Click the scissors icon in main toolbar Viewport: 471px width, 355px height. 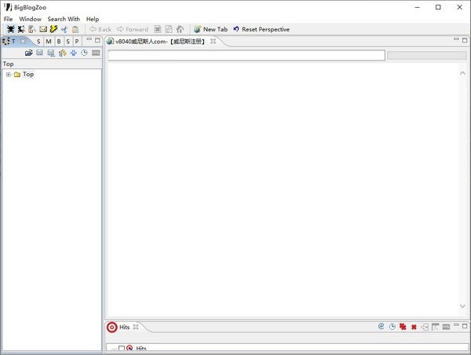pos(64,29)
